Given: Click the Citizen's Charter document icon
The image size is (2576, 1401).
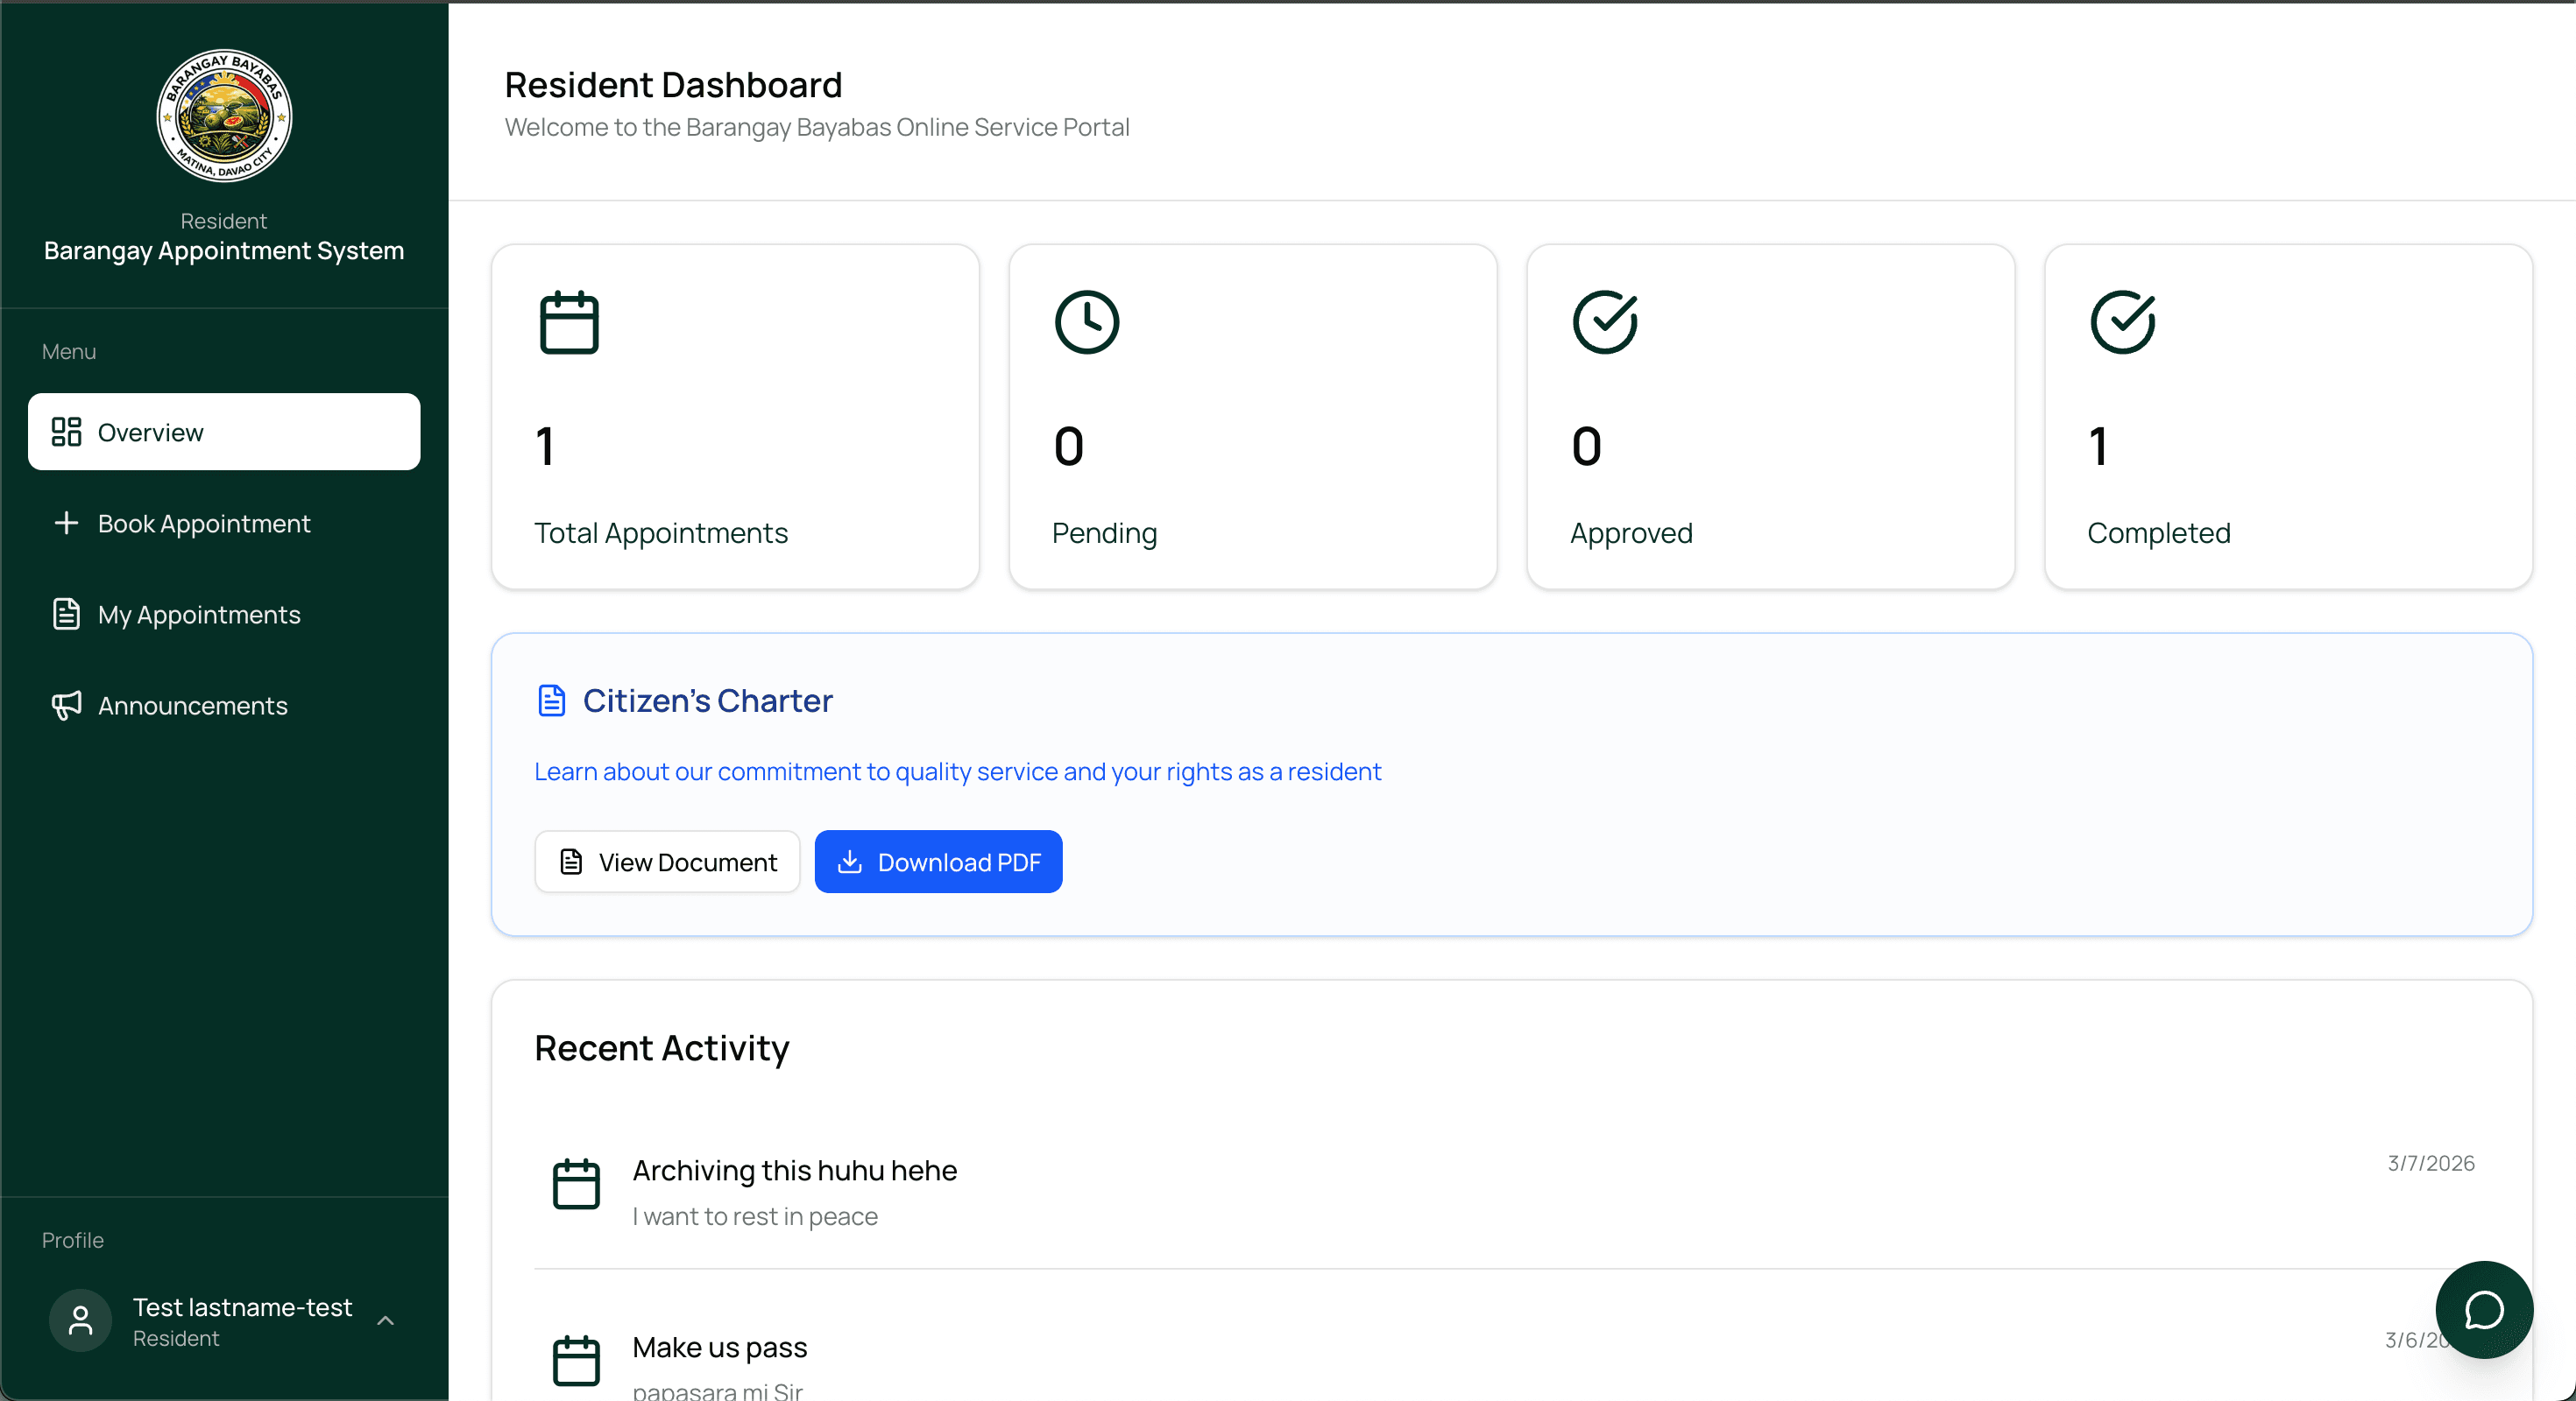Looking at the screenshot, I should click(x=552, y=700).
